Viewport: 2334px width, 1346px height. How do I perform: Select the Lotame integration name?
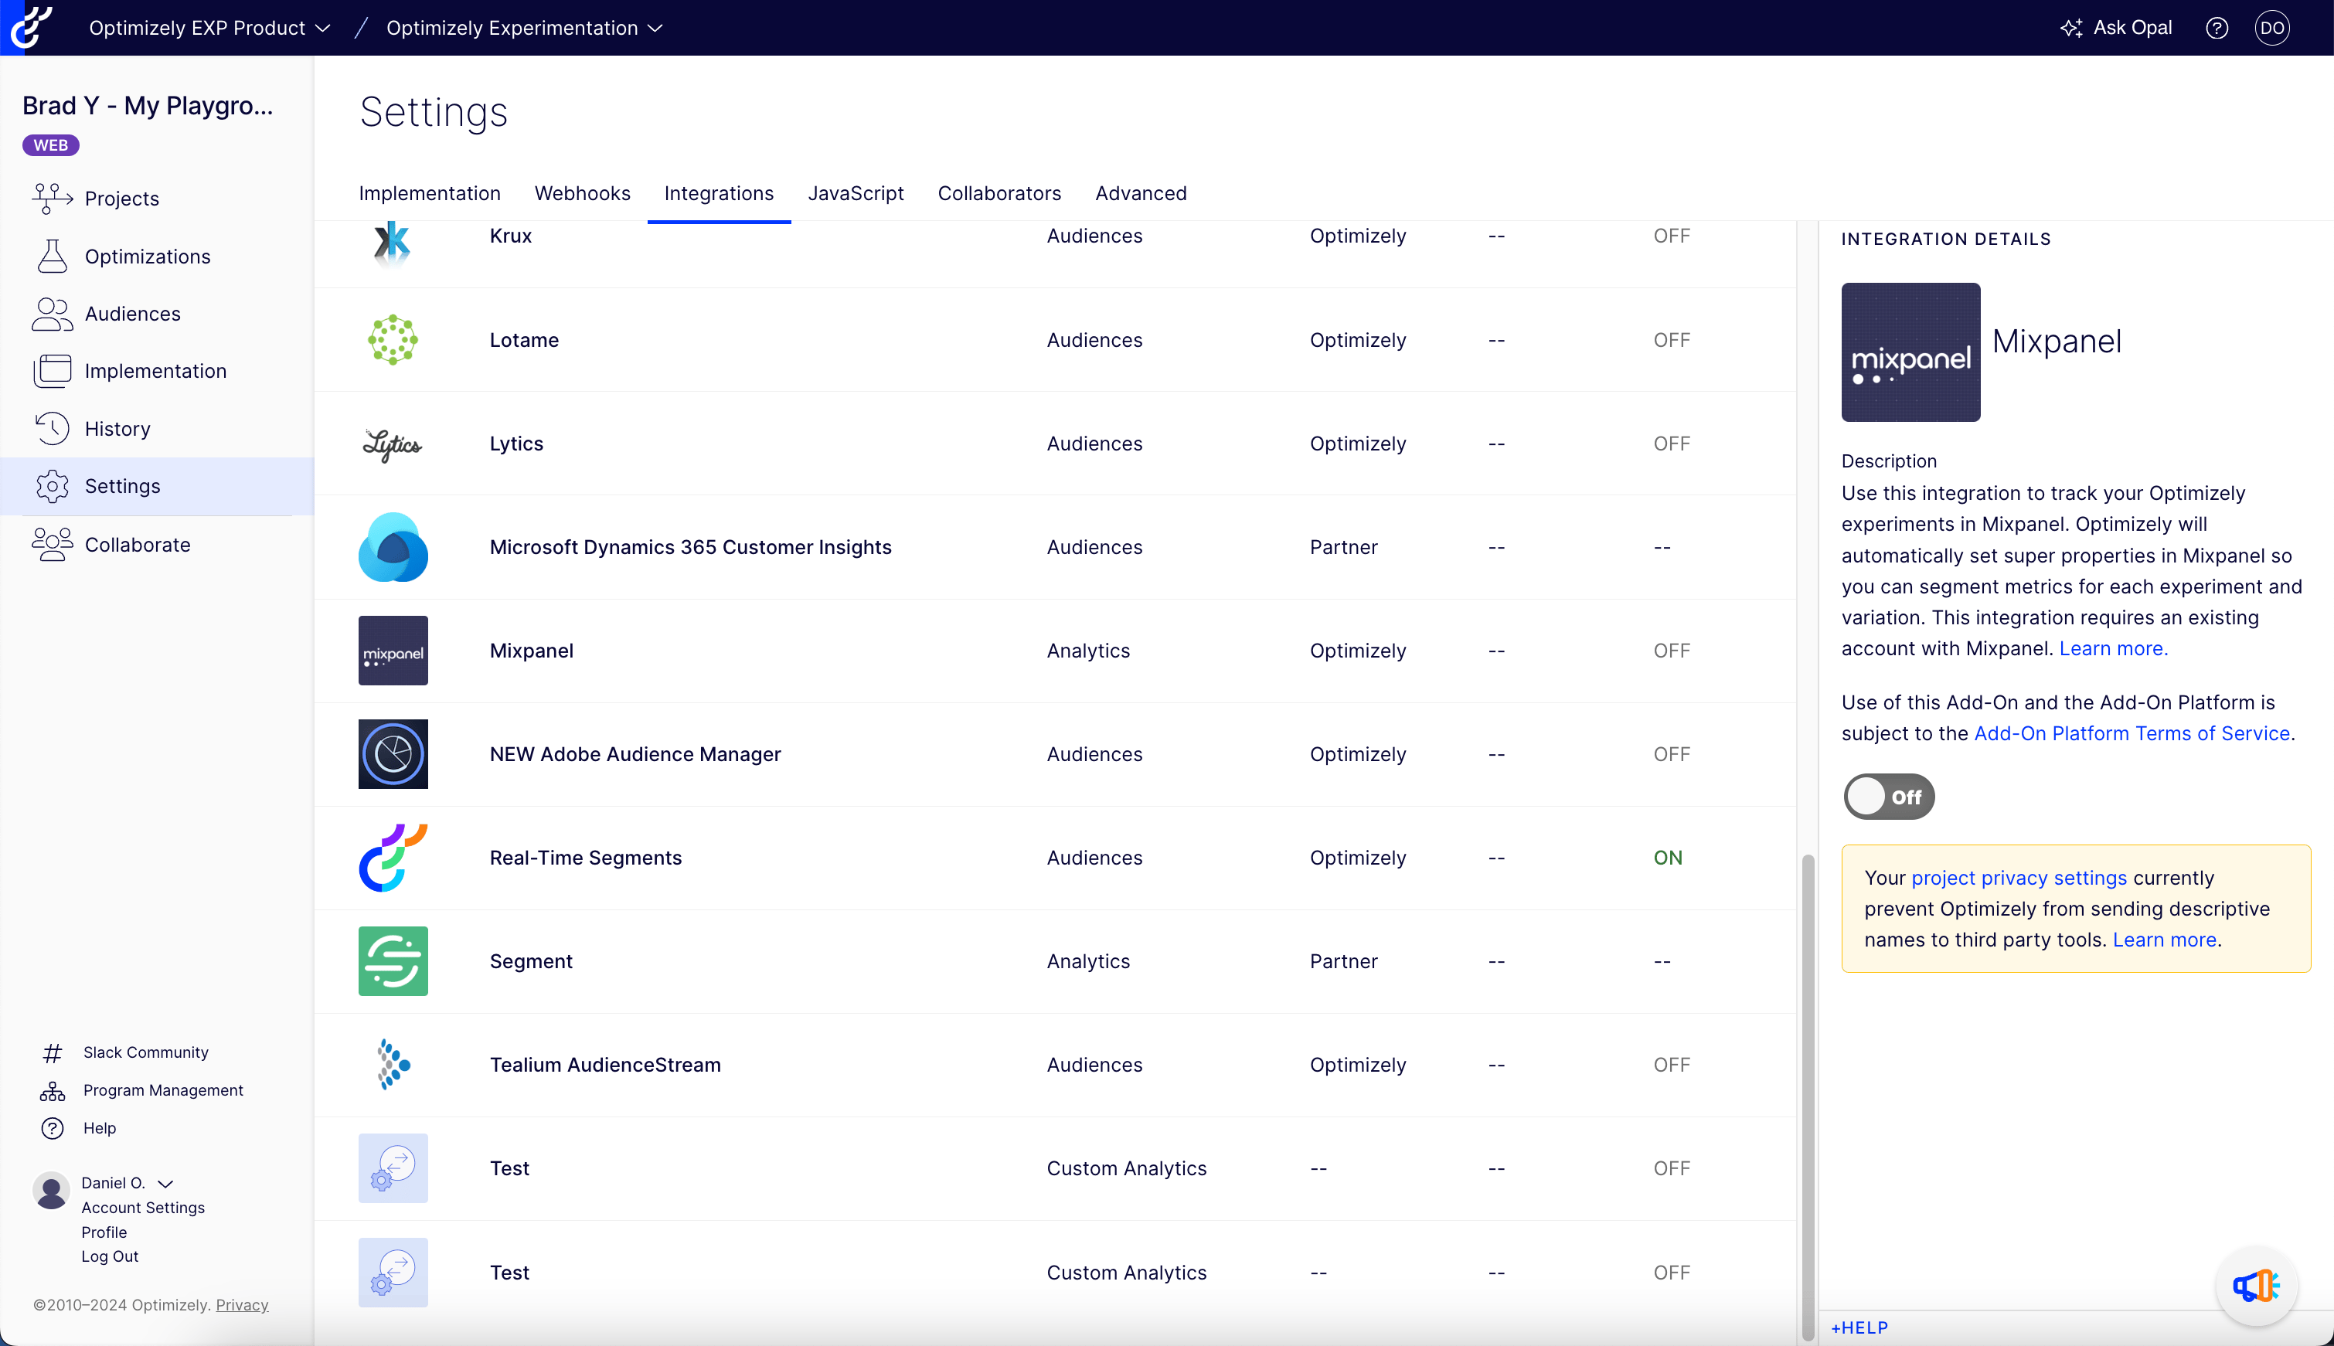[524, 340]
